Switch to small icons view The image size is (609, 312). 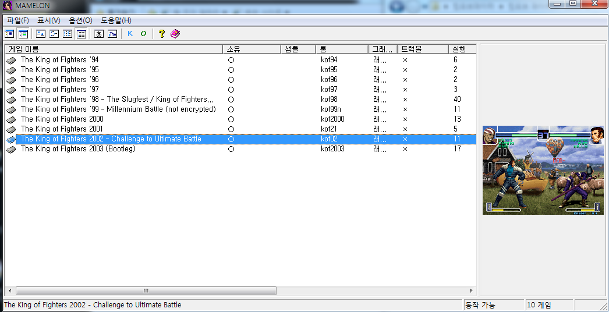click(x=54, y=34)
